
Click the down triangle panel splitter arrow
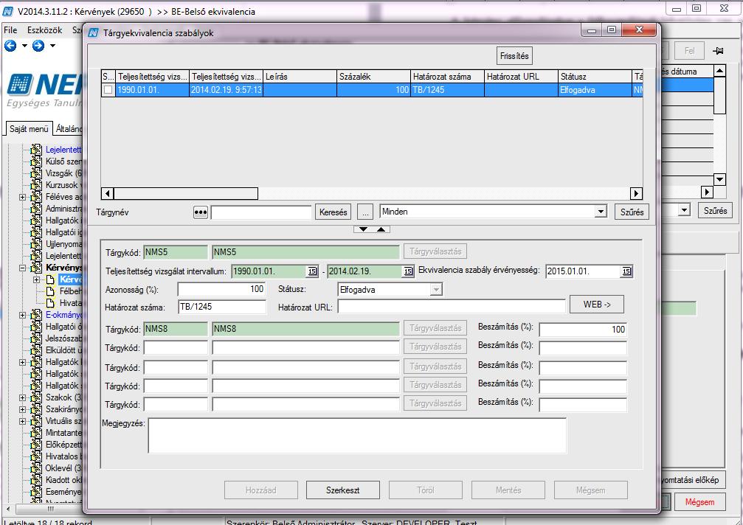tap(363, 229)
